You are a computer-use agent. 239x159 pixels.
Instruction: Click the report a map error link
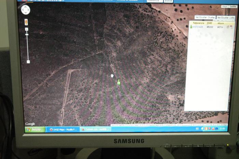point(216,125)
